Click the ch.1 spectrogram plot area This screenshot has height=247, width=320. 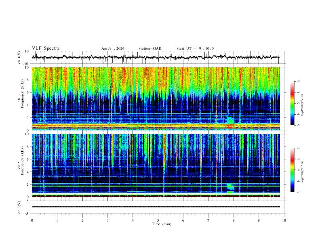point(156,98)
